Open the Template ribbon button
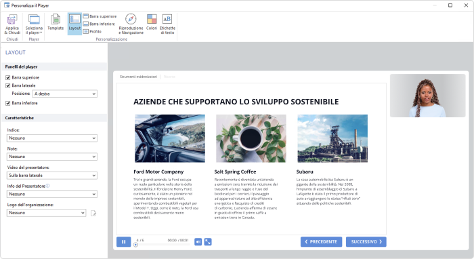The image size is (474, 259). pyautogui.click(x=56, y=22)
